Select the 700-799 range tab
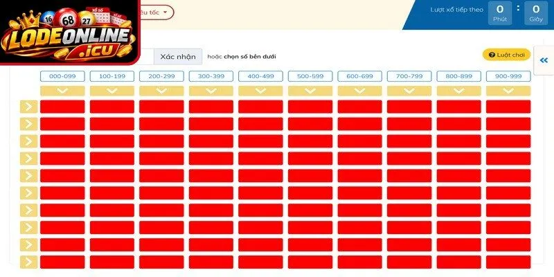 [x=409, y=76]
